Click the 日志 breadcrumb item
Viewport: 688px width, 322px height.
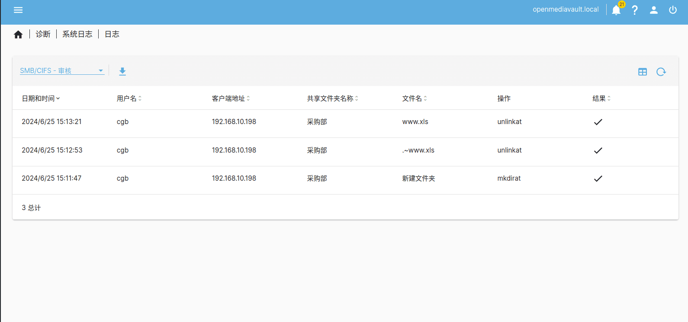coord(112,34)
